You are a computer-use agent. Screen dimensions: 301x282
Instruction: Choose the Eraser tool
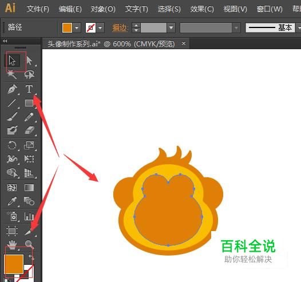click(x=29, y=130)
